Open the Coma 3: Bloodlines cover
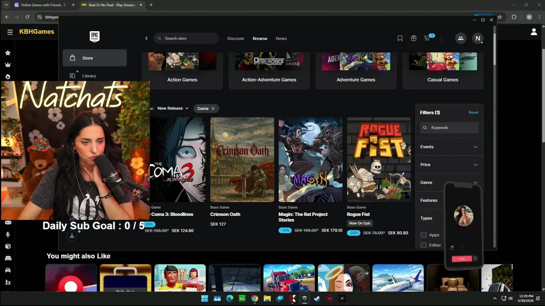545x306 pixels. (x=178, y=159)
